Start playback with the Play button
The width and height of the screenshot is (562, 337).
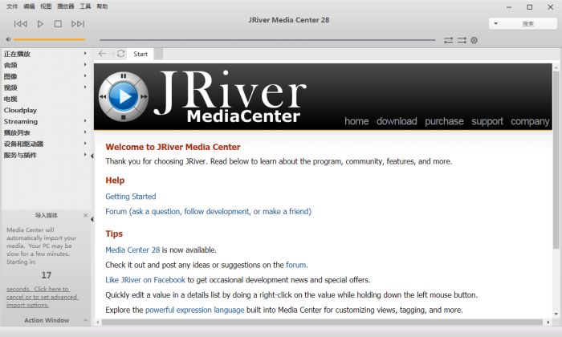(x=40, y=24)
